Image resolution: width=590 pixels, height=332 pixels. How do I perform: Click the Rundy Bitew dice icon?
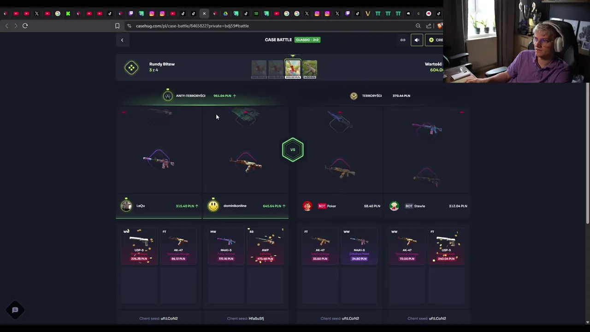[x=131, y=68]
